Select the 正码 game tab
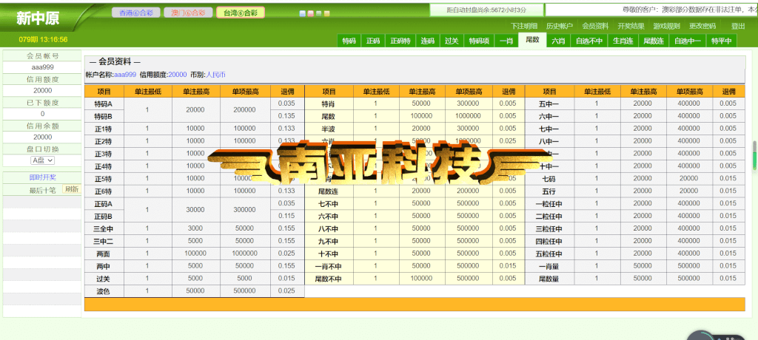This screenshot has width=758, height=340. pyautogui.click(x=373, y=41)
